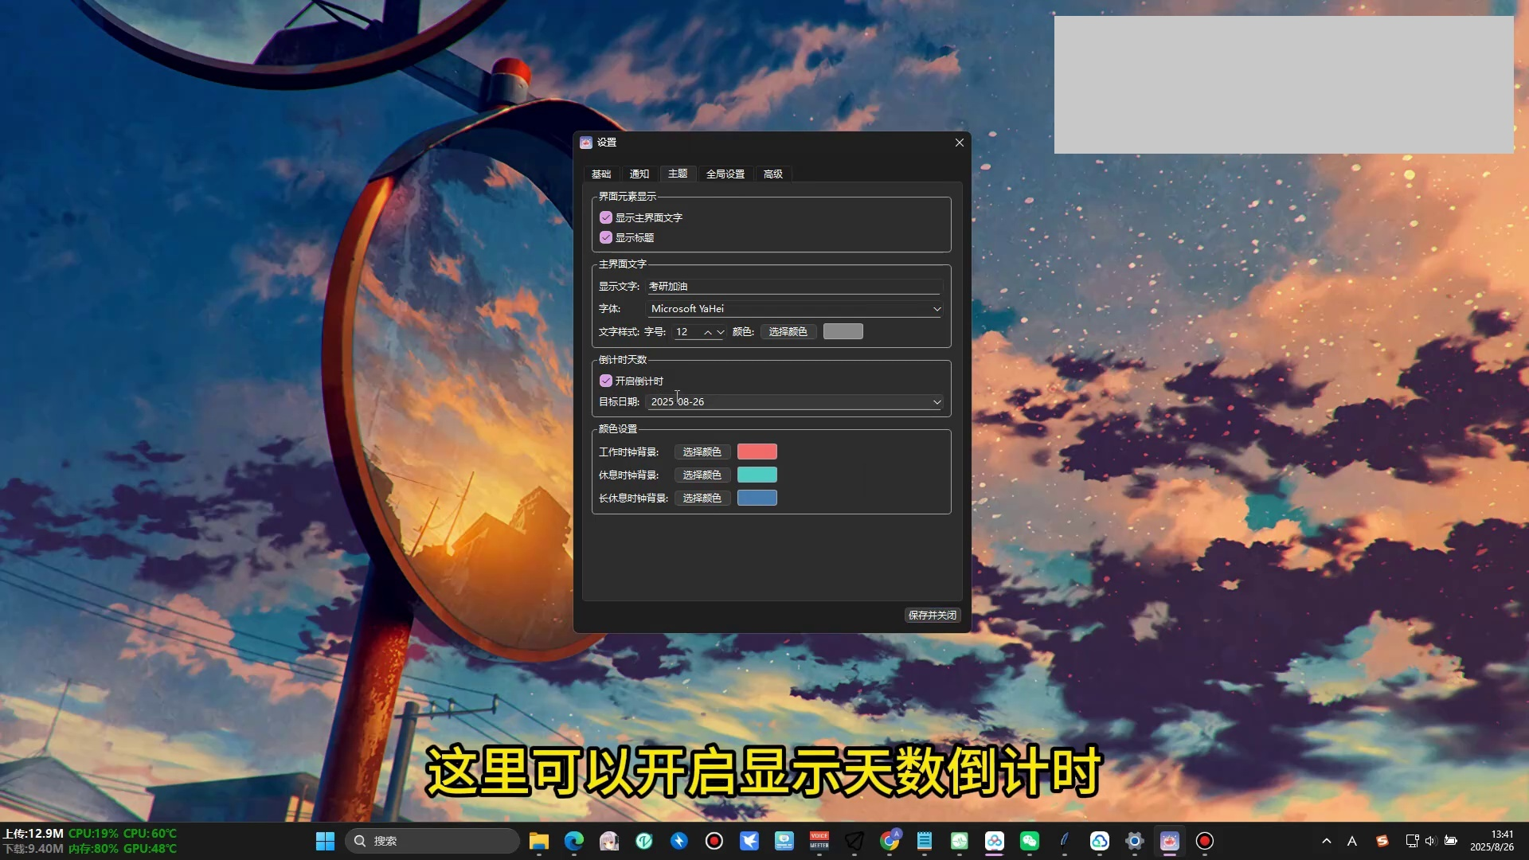Open File Explorer from taskbar
The image size is (1529, 860).
[x=539, y=841]
